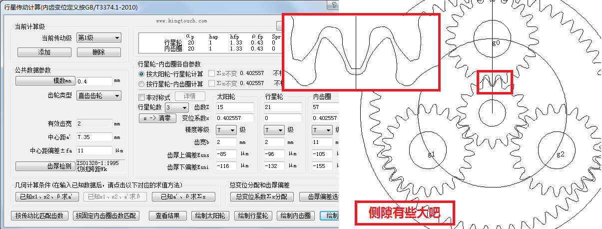
Task: Click the 删除 button
Action: tap(98, 52)
